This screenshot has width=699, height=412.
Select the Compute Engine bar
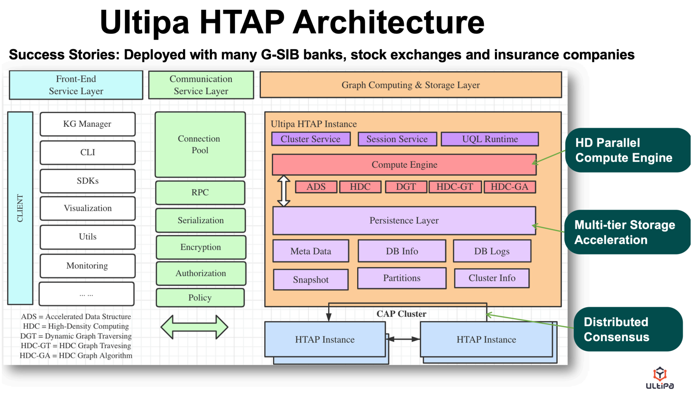[x=404, y=165]
